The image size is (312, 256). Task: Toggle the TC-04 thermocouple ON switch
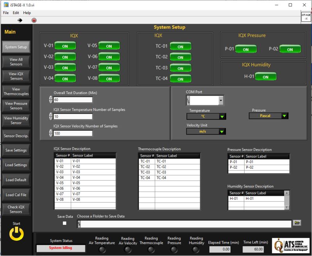(181, 79)
